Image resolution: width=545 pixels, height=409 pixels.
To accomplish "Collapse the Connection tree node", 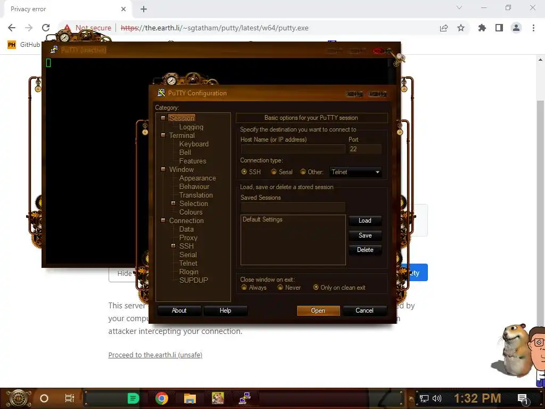I will pos(163,220).
